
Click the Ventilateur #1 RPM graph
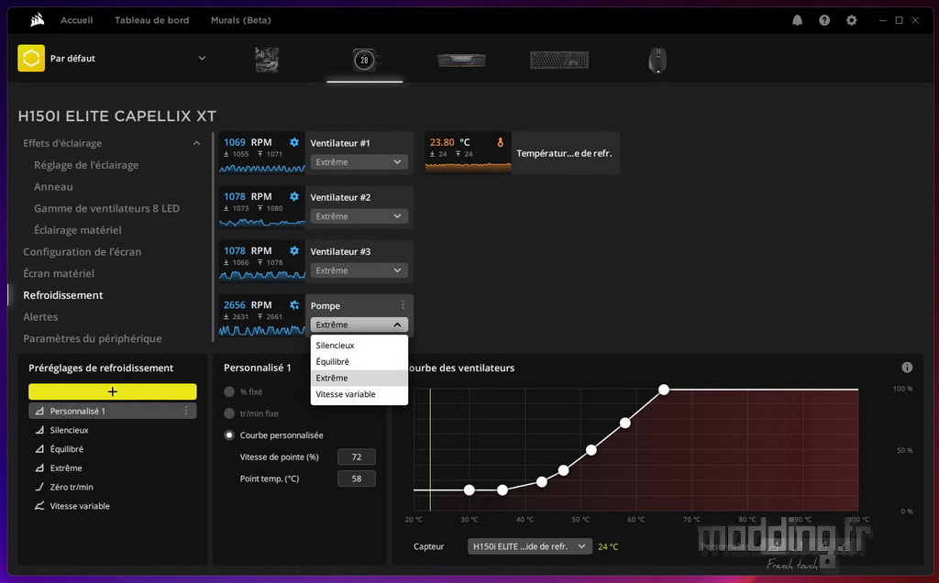pos(261,168)
